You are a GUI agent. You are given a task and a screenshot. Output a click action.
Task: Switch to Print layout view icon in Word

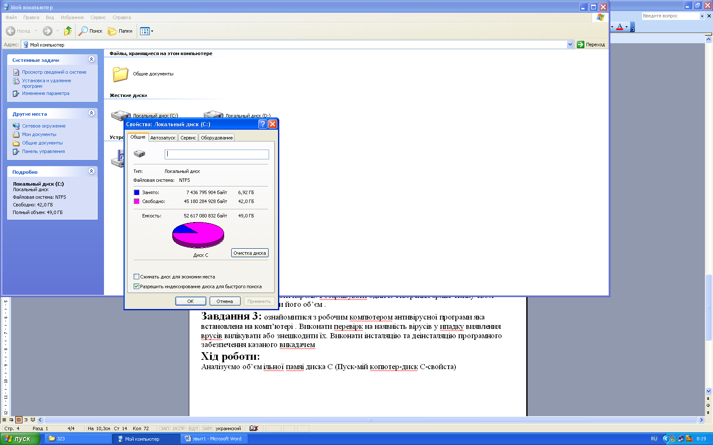19,420
